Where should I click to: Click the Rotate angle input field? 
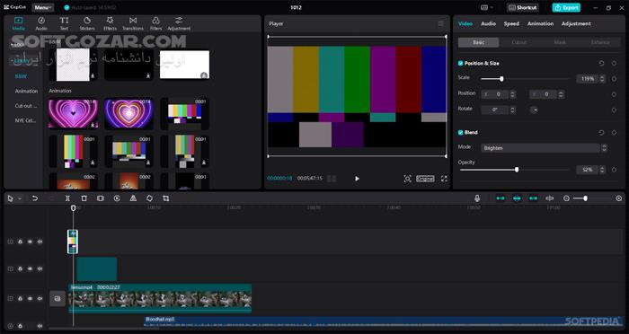tap(494, 110)
